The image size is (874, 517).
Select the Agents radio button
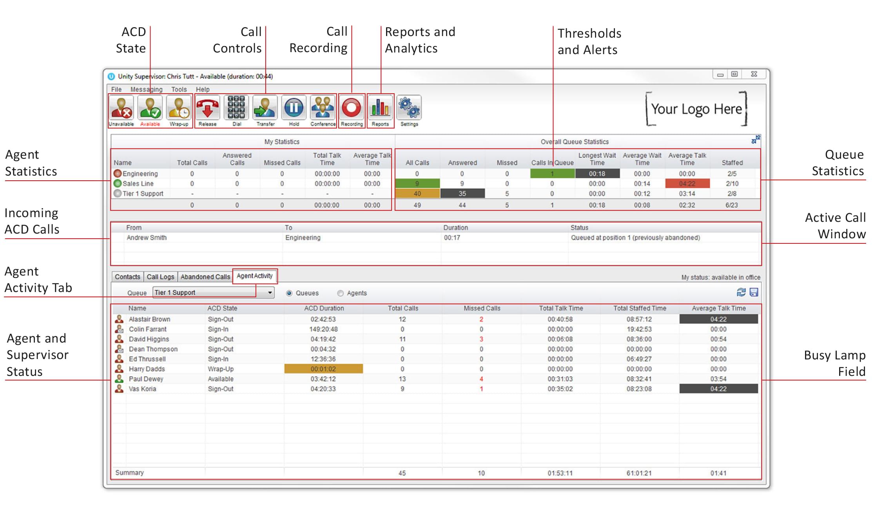click(340, 293)
